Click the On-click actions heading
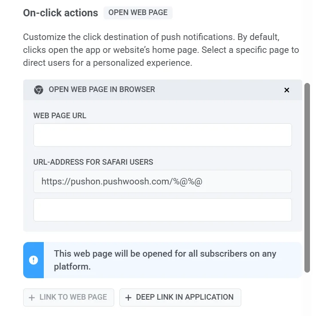Viewport: 322px width, 316px height. 61,13
